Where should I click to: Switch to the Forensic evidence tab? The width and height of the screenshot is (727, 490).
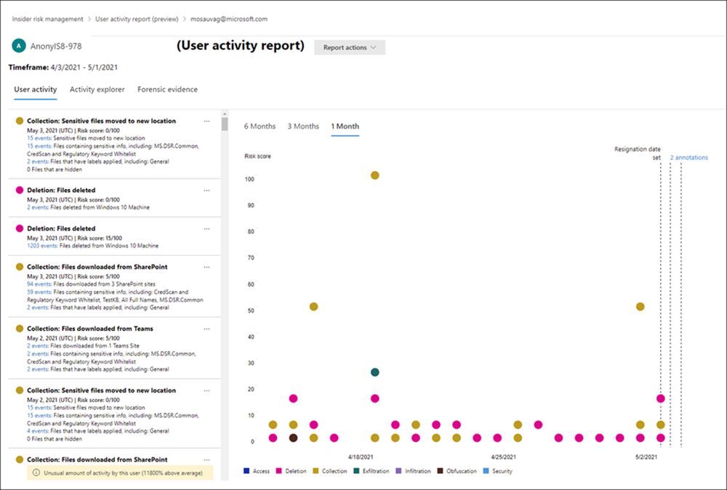tap(167, 89)
